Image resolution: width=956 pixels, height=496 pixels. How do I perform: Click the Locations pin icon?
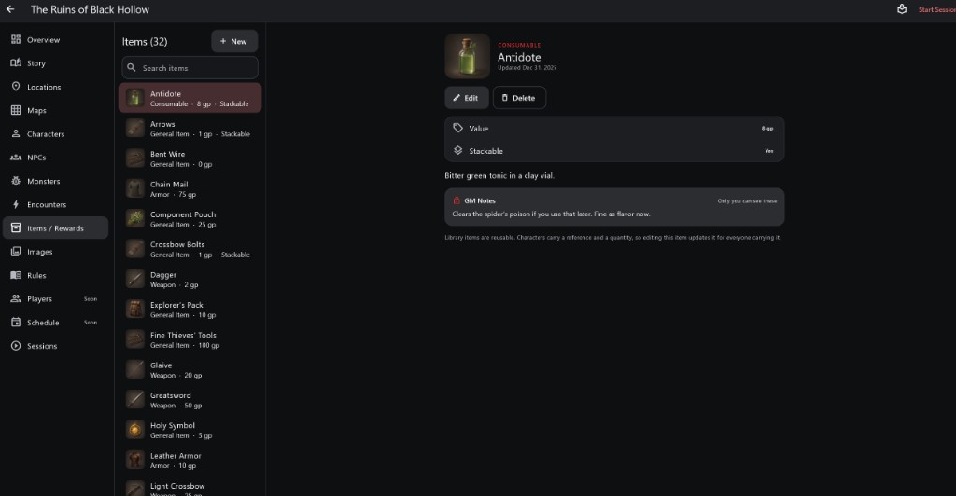(16, 87)
